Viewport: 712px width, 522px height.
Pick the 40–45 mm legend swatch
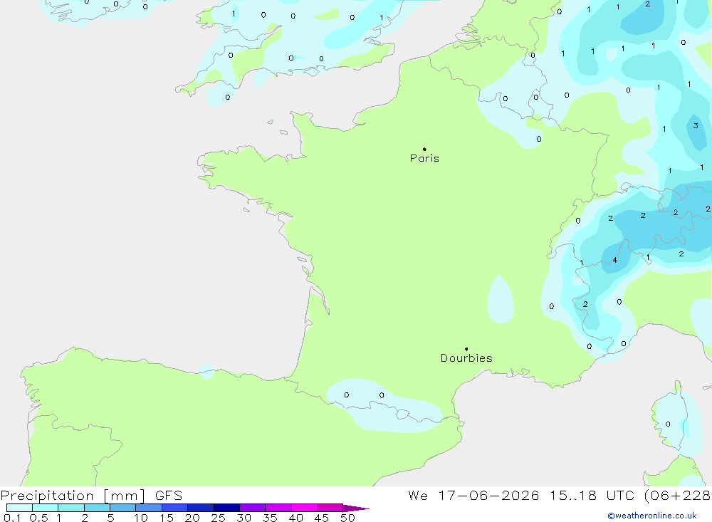pos(304,508)
